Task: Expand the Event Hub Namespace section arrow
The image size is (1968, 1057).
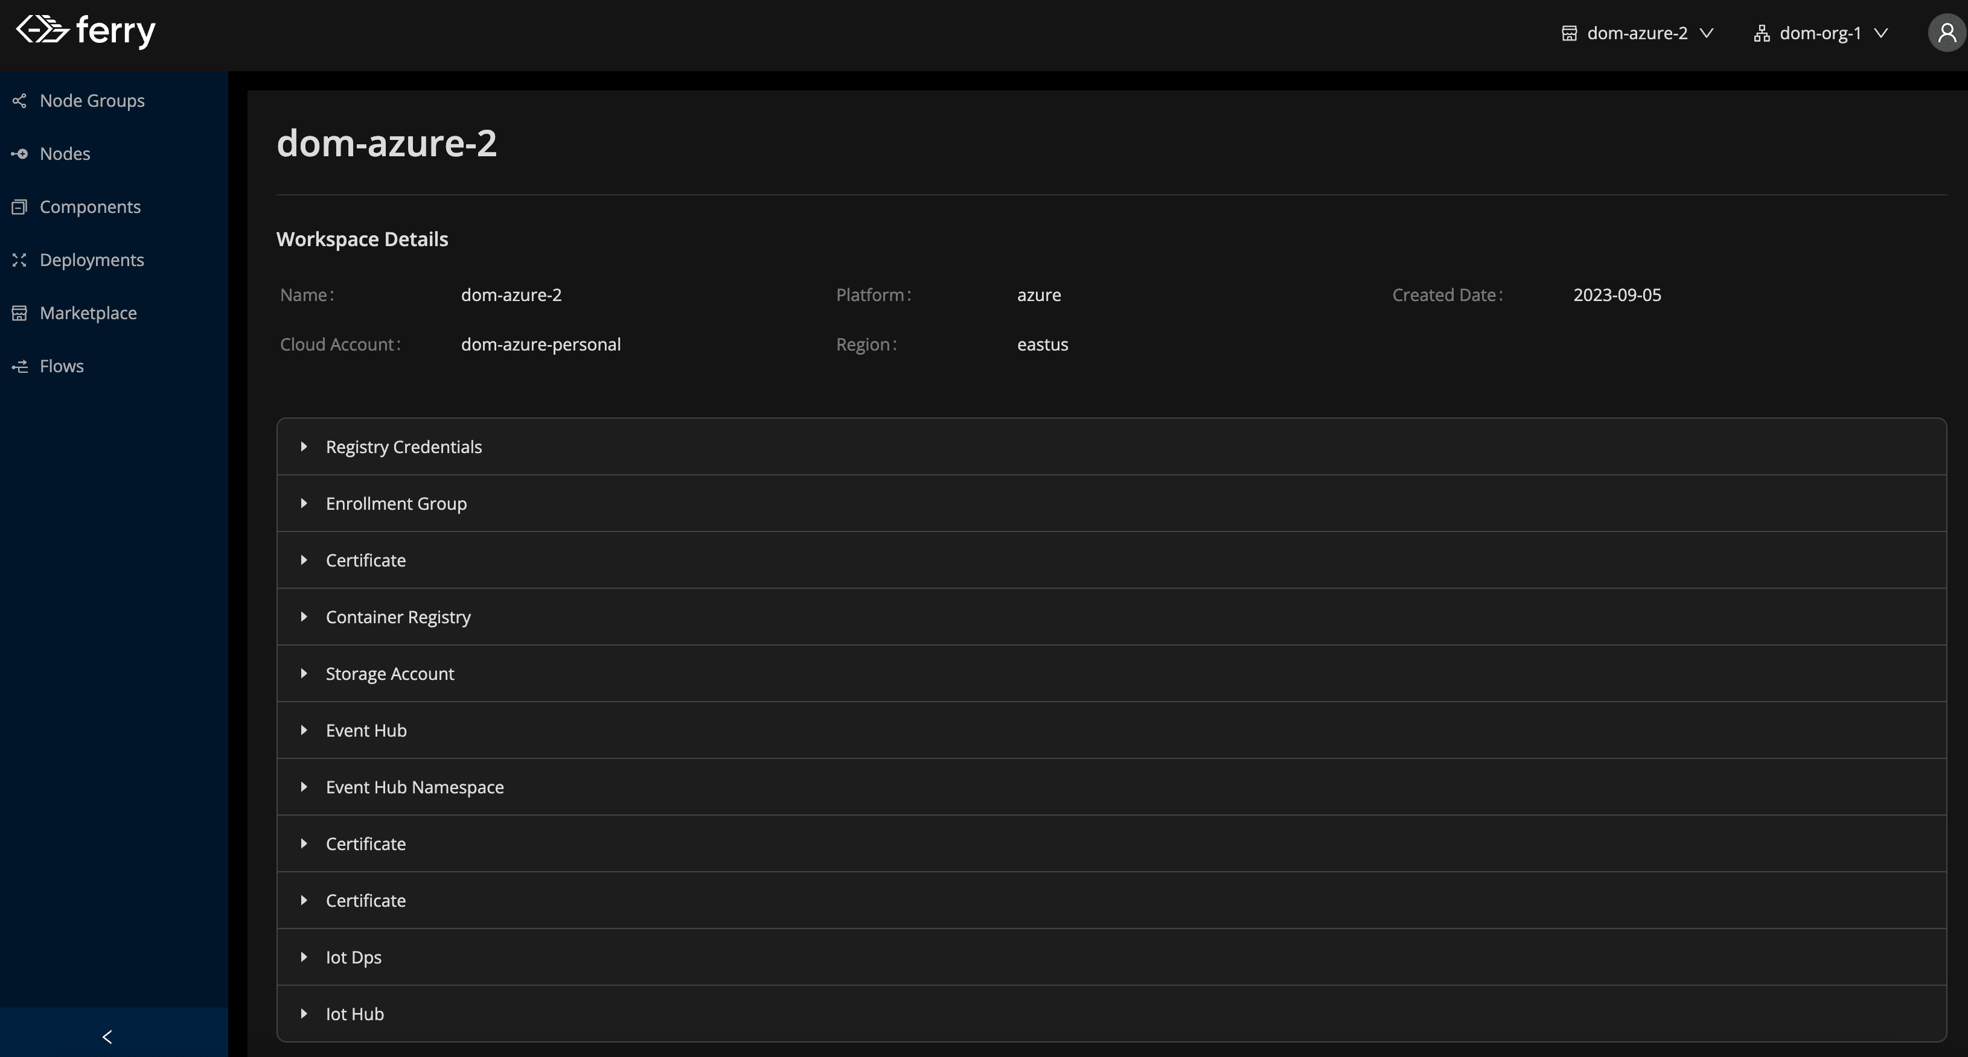Action: coord(304,787)
